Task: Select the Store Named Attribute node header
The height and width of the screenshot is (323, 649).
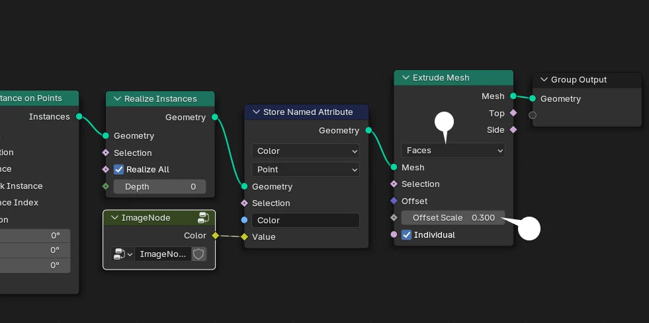Action: pos(306,112)
